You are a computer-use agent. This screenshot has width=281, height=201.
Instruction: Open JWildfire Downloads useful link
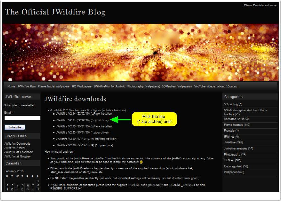click(x=17, y=144)
